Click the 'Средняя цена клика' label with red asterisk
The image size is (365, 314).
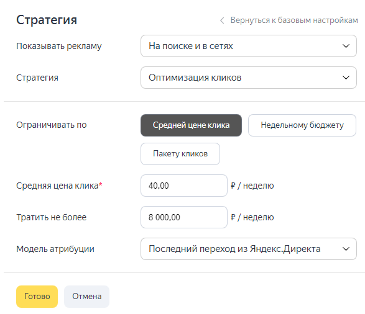(x=59, y=186)
